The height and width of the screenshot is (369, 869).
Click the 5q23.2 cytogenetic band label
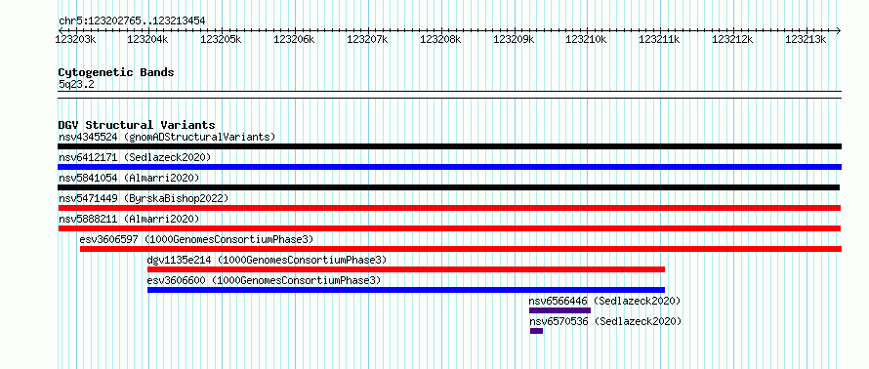[76, 84]
